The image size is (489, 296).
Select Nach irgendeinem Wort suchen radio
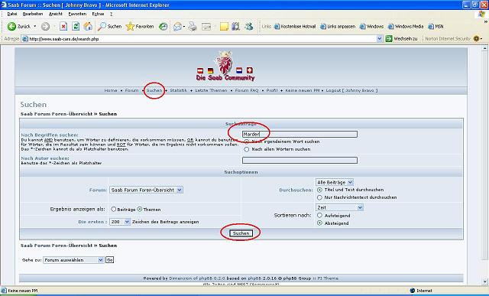point(246,141)
